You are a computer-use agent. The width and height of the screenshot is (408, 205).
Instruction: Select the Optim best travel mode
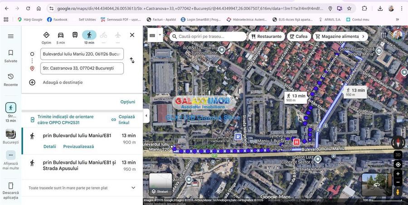click(46, 37)
